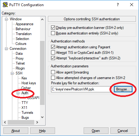Enable Allow agent forwarding checkbox
Image resolution: width=139 pixels, height=136 pixels.
coord(53,72)
